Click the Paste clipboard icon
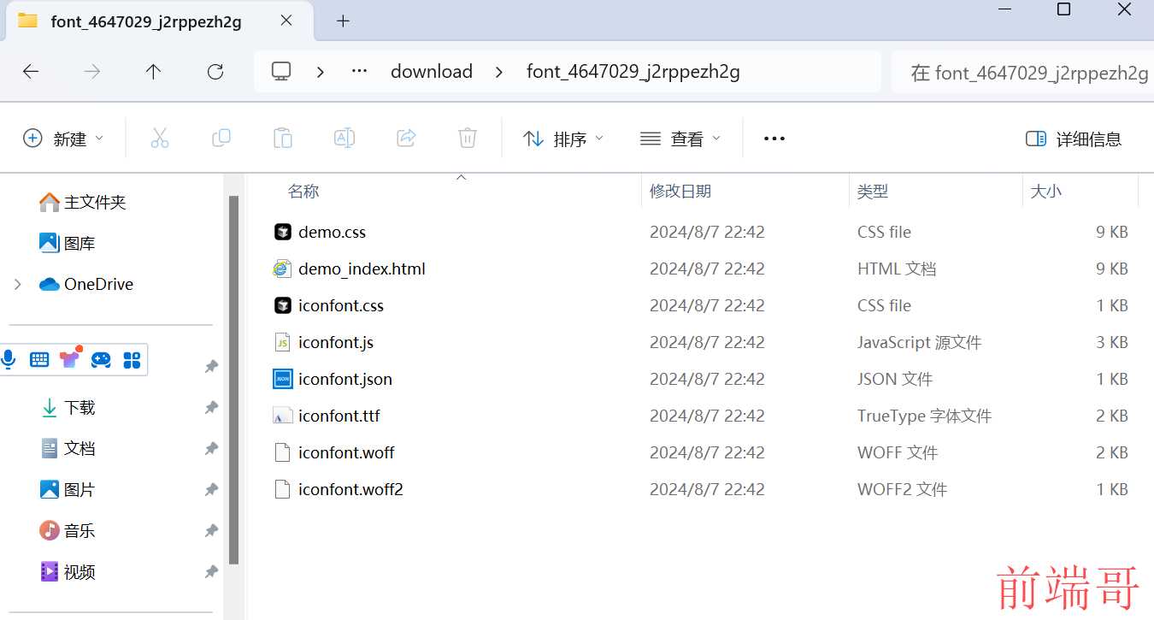The width and height of the screenshot is (1154, 620). click(283, 139)
